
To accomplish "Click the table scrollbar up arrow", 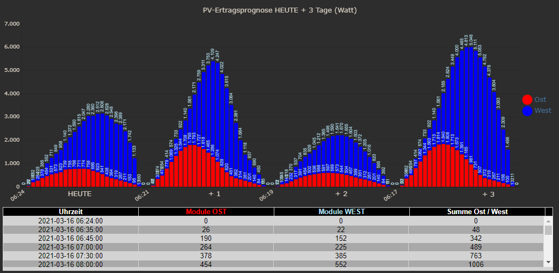I will tap(548, 221).
